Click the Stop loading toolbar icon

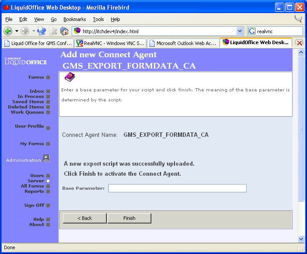pyautogui.click(x=53, y=31)
